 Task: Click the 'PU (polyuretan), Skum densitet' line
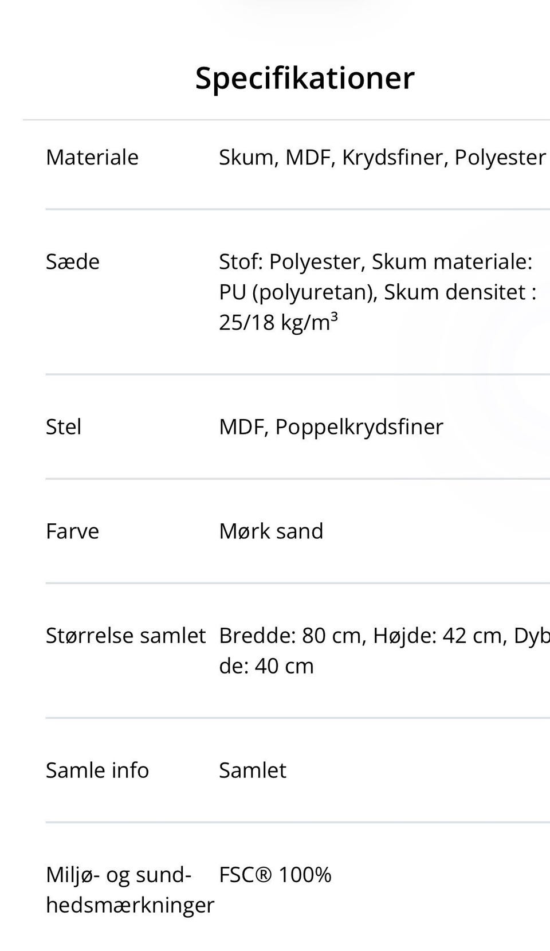377,292
